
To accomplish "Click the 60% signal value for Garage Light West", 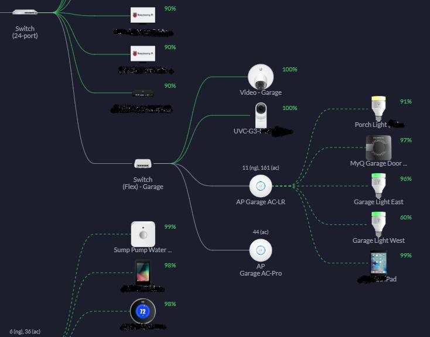I will point(405,218).
